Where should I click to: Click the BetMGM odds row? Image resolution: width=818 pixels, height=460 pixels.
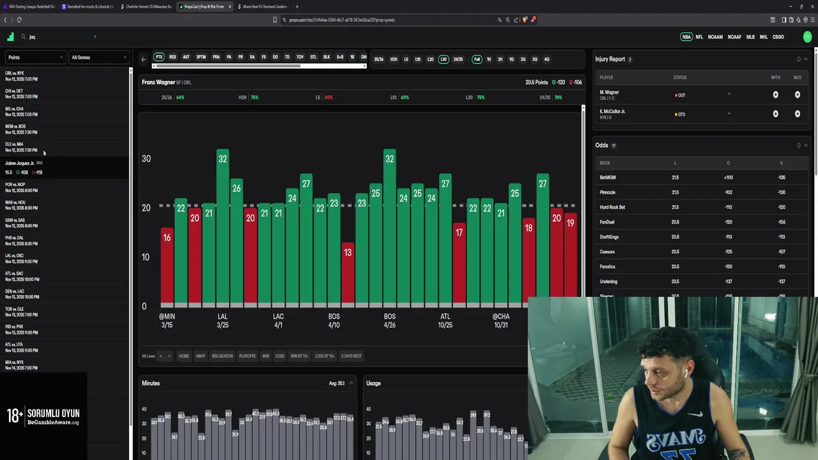[x=702, y=178]
